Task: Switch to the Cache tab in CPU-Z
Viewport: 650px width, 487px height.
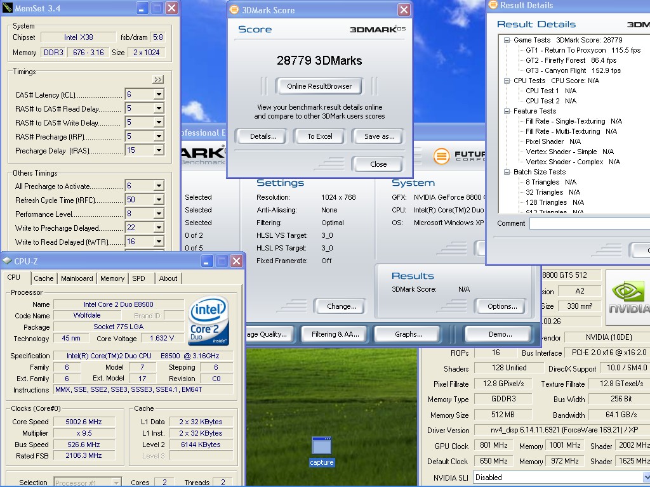Action: point(44,278)
